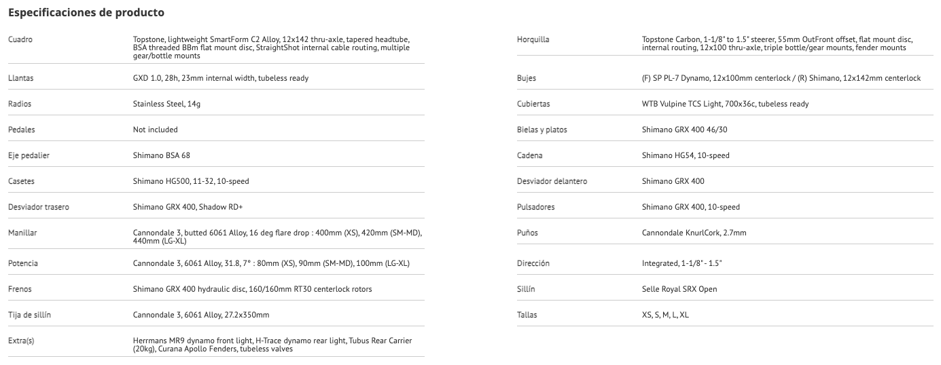The width and height of the screenshot is (941, 365).
Task: Click the 'Especificaciones de producto' heading
Action: pyautogui.click(x=86, y=13)
